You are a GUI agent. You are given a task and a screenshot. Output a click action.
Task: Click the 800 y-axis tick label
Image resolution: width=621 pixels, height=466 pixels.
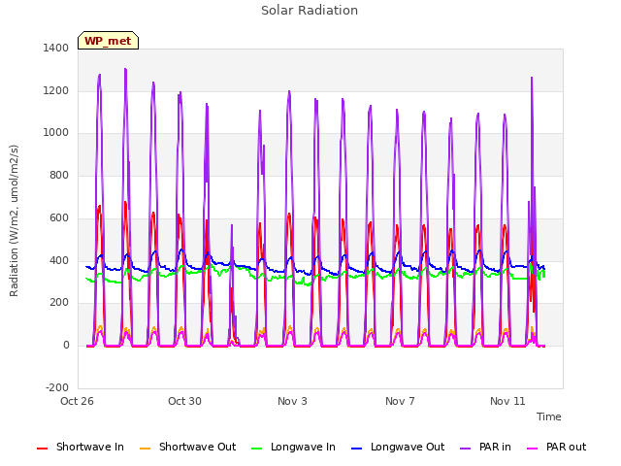coord(59,175)
